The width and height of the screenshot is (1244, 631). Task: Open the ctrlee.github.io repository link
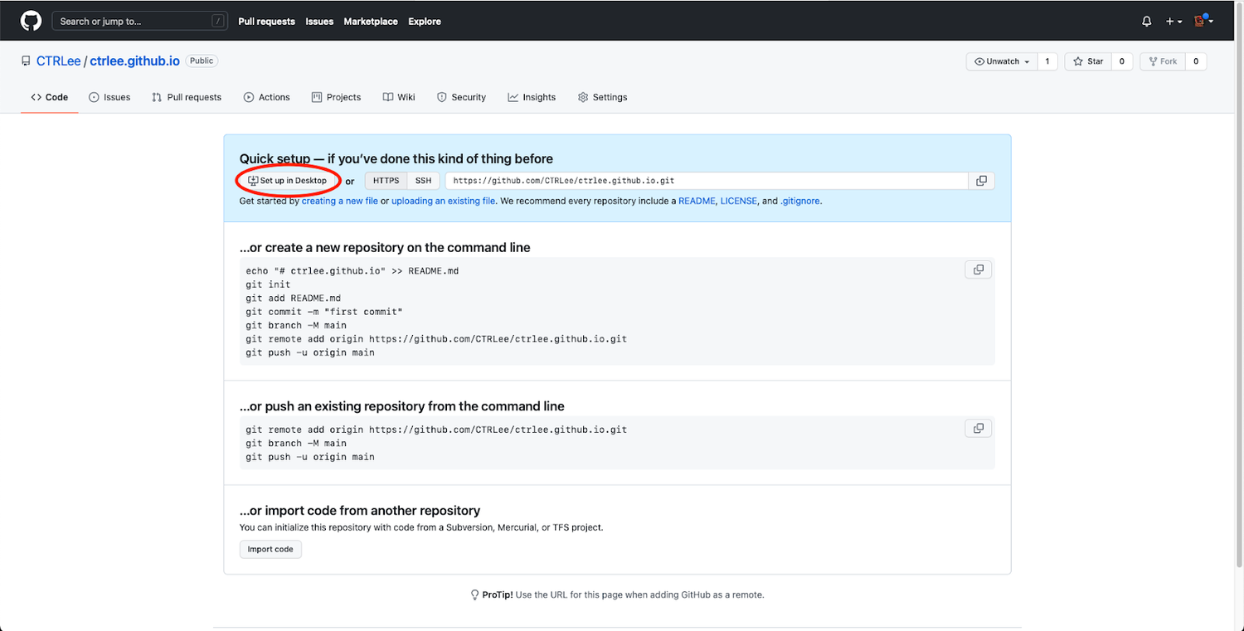134,61
